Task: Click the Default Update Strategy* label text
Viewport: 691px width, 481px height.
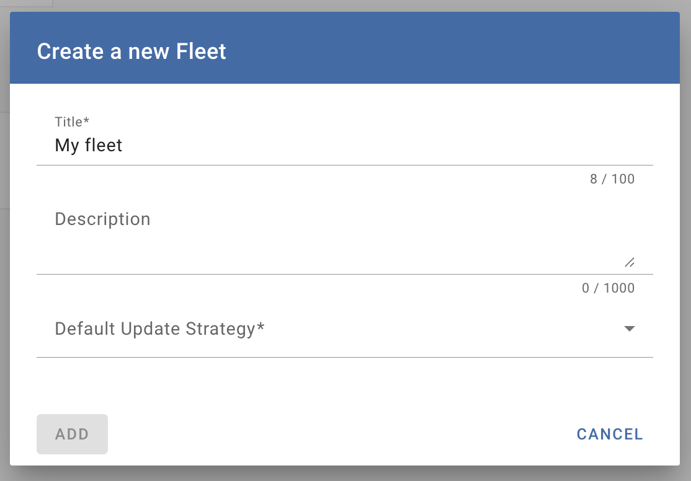Action: pyautogui.click(x=159, y=329)
